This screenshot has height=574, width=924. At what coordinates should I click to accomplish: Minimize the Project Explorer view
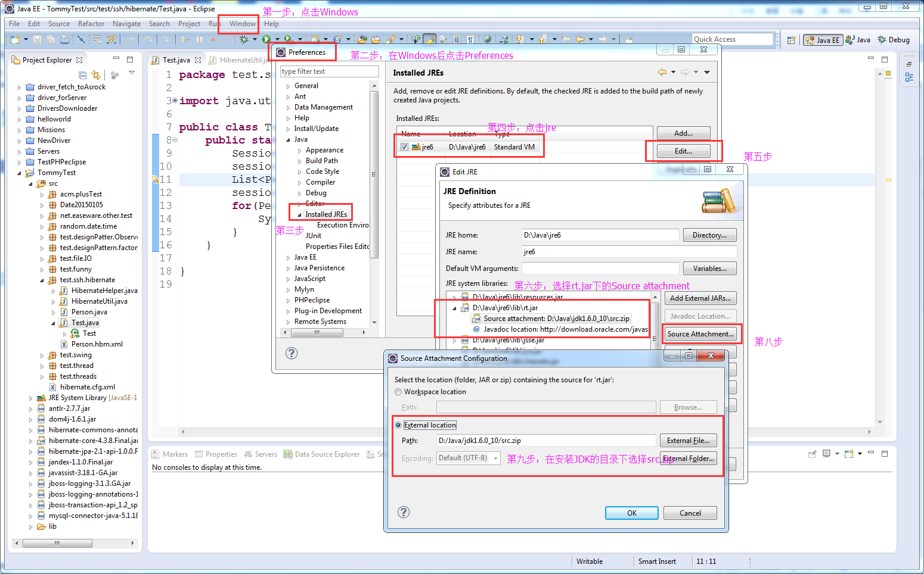point(116,59)
